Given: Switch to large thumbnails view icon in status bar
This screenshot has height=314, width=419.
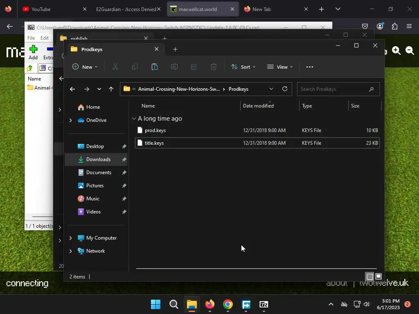Looking at the screenshot, I should (378, 276).
